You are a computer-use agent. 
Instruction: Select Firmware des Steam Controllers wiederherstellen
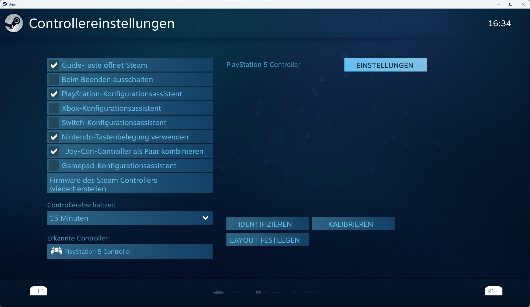130,184
